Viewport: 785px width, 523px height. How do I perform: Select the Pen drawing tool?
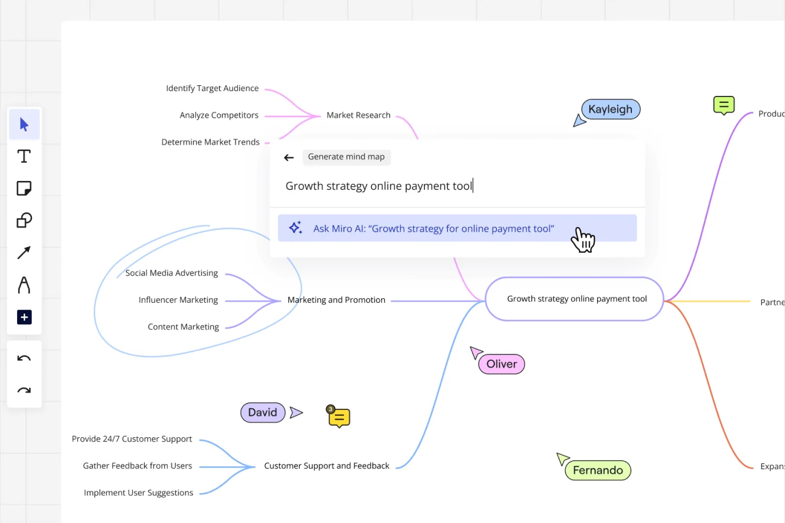pyautogui.click(x=24, y=285)
